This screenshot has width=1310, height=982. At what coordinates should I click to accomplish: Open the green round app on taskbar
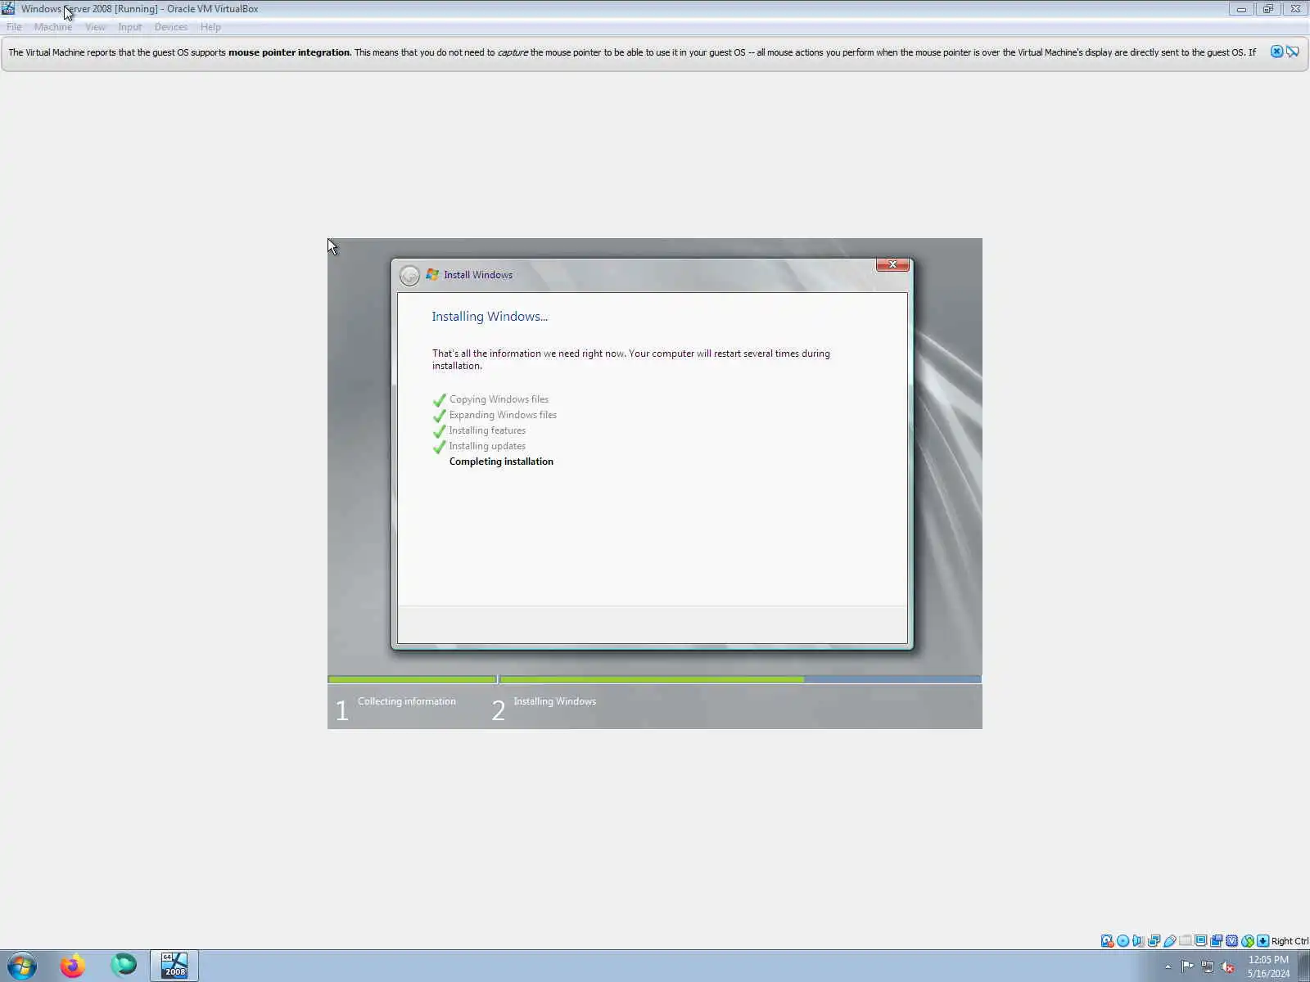[124, 966]
